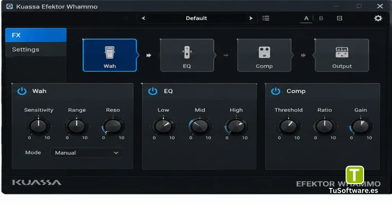This screenshot has width=392, height=205.
Task: Click the arrow between Comp and Output
Action: (303, 55)
